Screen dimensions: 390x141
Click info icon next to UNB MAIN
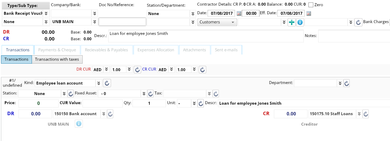(79, 124)
